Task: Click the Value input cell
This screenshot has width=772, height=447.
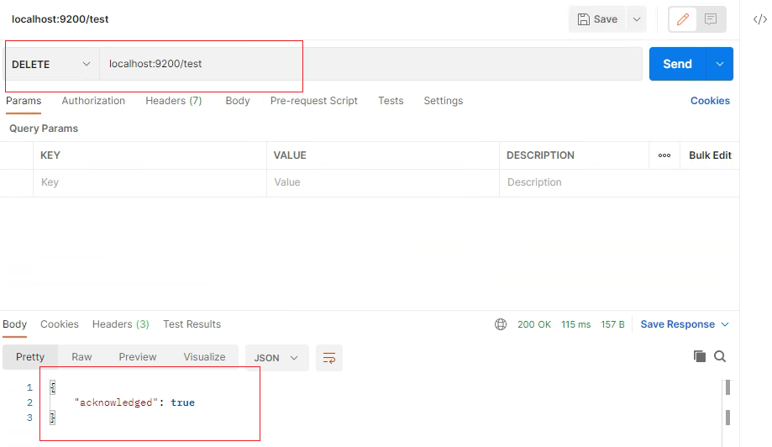Action: 382,182
